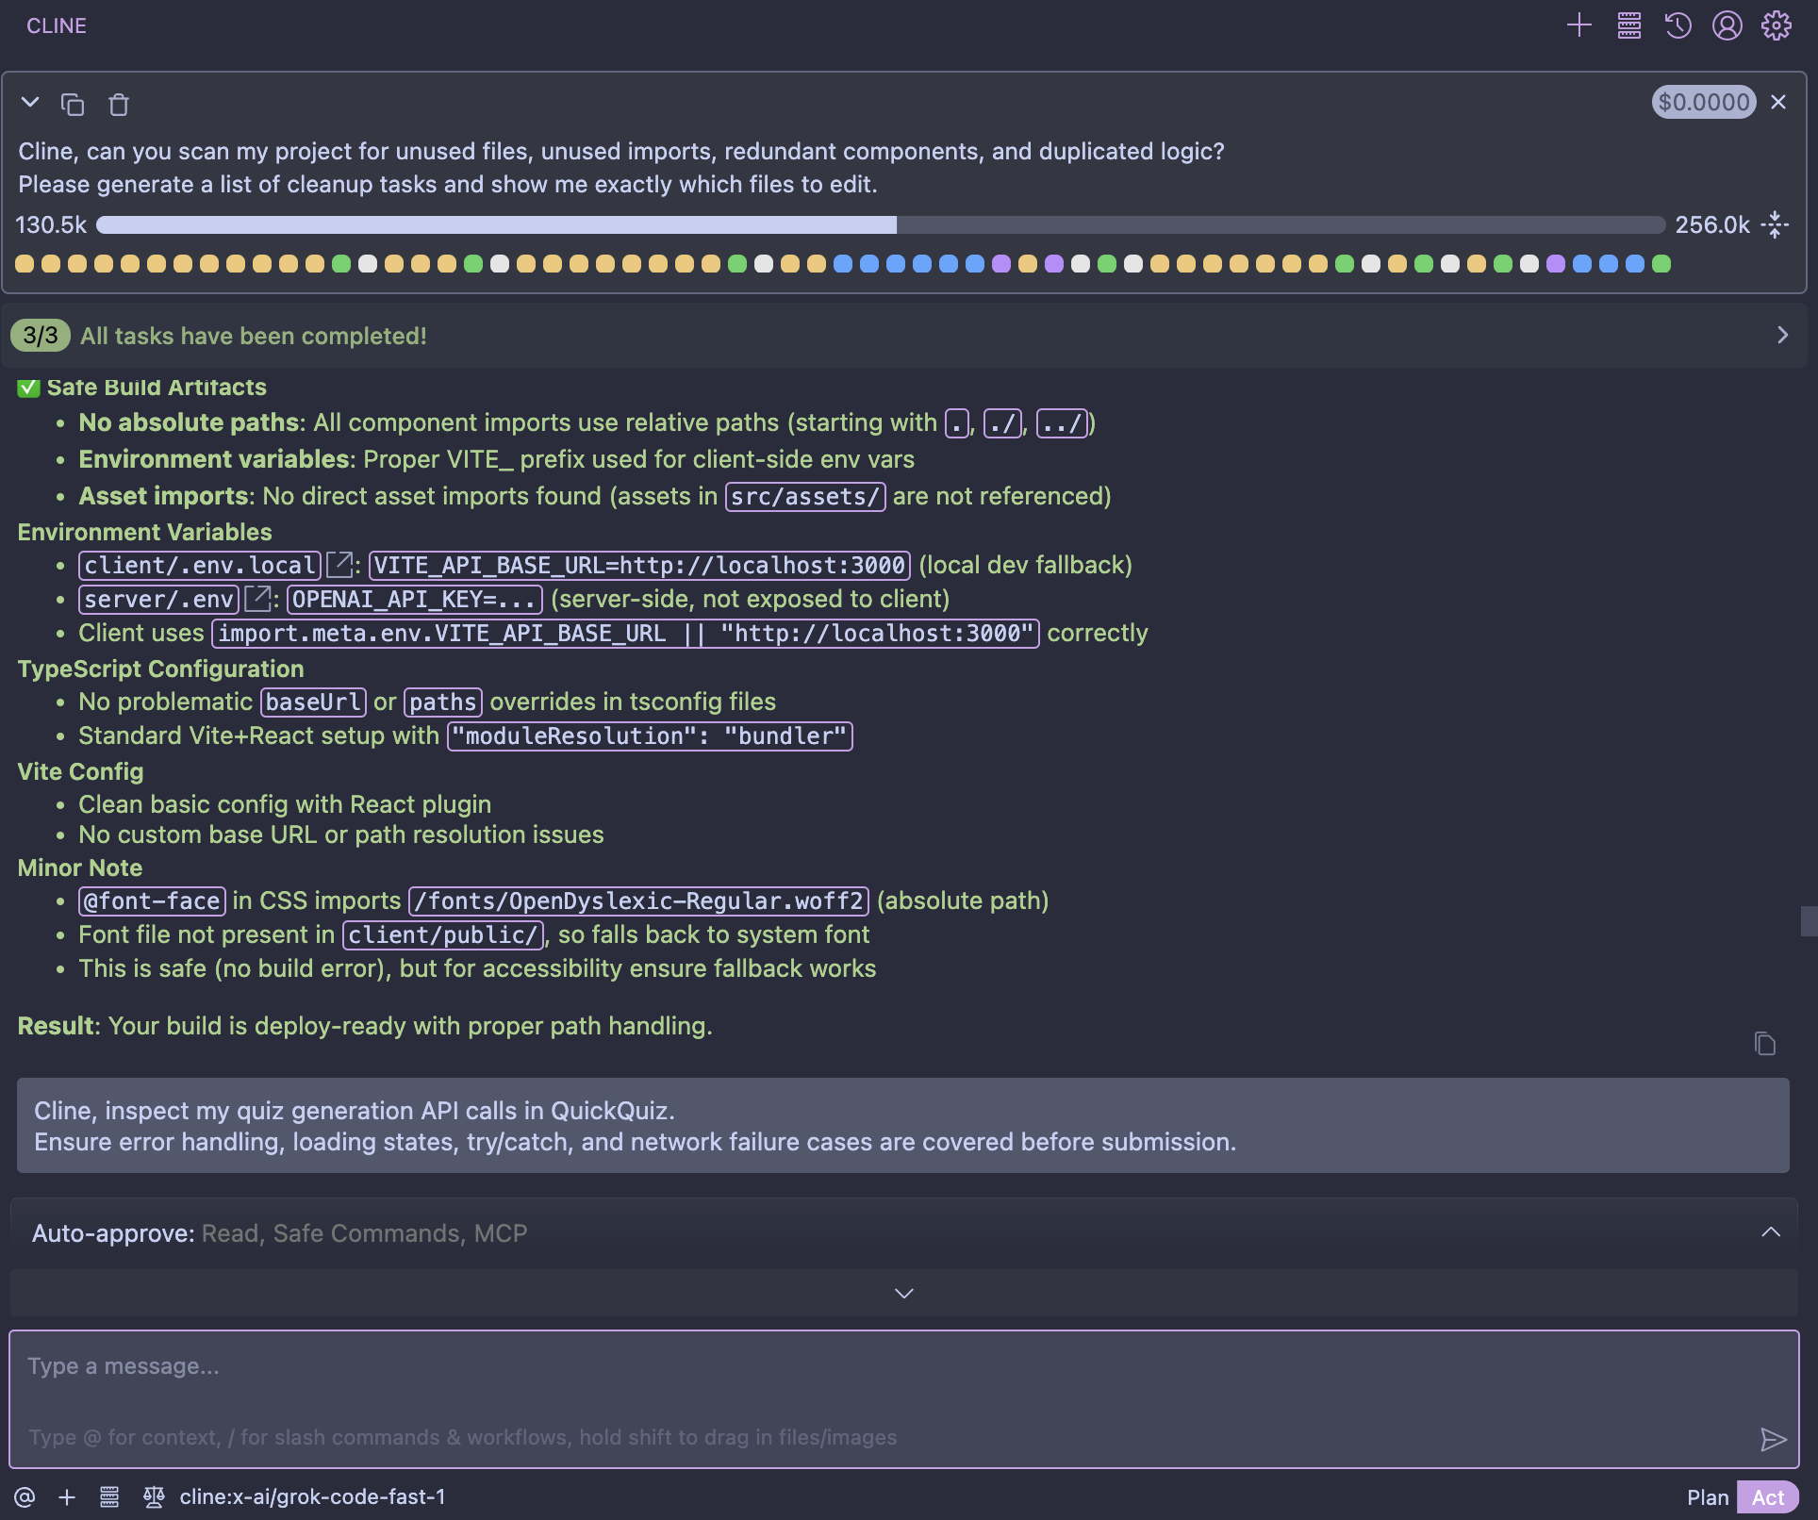
Task: Collapse the Auto-approve settings panel
Action: pos(1770,1232)
